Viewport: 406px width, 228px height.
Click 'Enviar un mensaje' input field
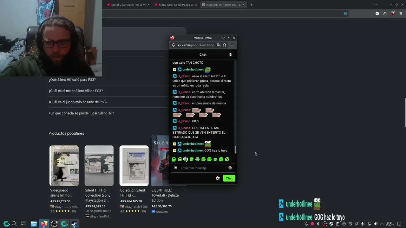pyautogui.click(x=203, y=168)
